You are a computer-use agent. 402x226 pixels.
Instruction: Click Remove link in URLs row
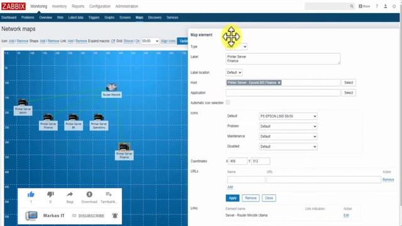(x=388, y=180)
